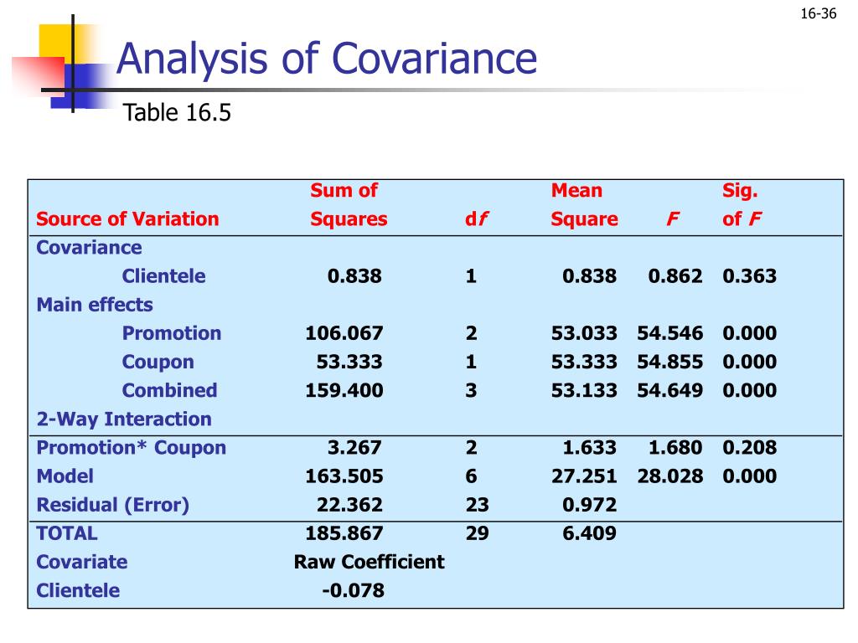858x643 pixels.
Task: Select the 'Sum of Squares' column header
Action: point(349,204)
